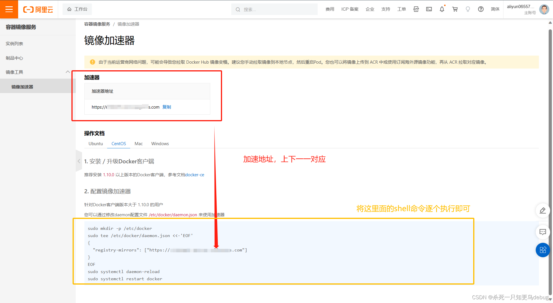
Task: Open the hamburger navigation menu
Action: pos(9,9)
